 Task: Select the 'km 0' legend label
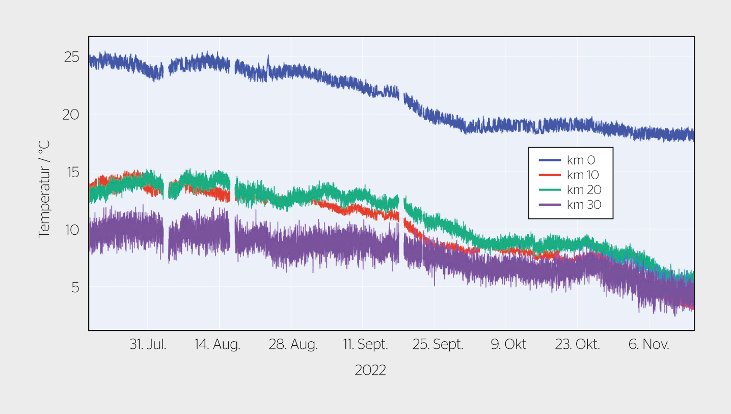coord(581,160)
